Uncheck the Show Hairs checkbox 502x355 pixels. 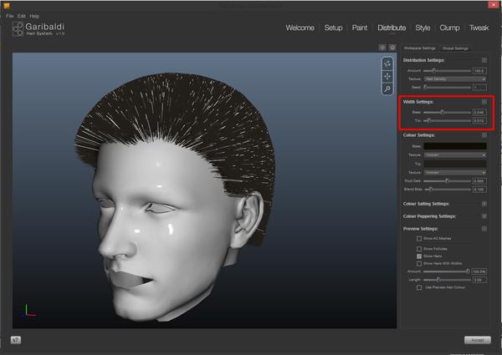tap(419, 256)
